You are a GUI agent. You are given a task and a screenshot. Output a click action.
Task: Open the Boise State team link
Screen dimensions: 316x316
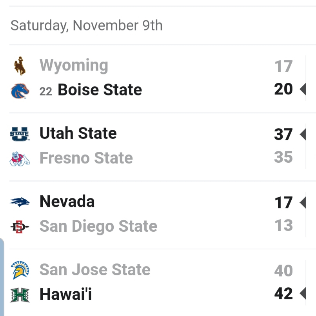point(100,90)
